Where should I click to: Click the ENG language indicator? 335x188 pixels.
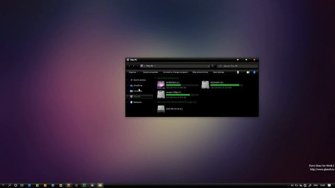(x=315, y=185)
